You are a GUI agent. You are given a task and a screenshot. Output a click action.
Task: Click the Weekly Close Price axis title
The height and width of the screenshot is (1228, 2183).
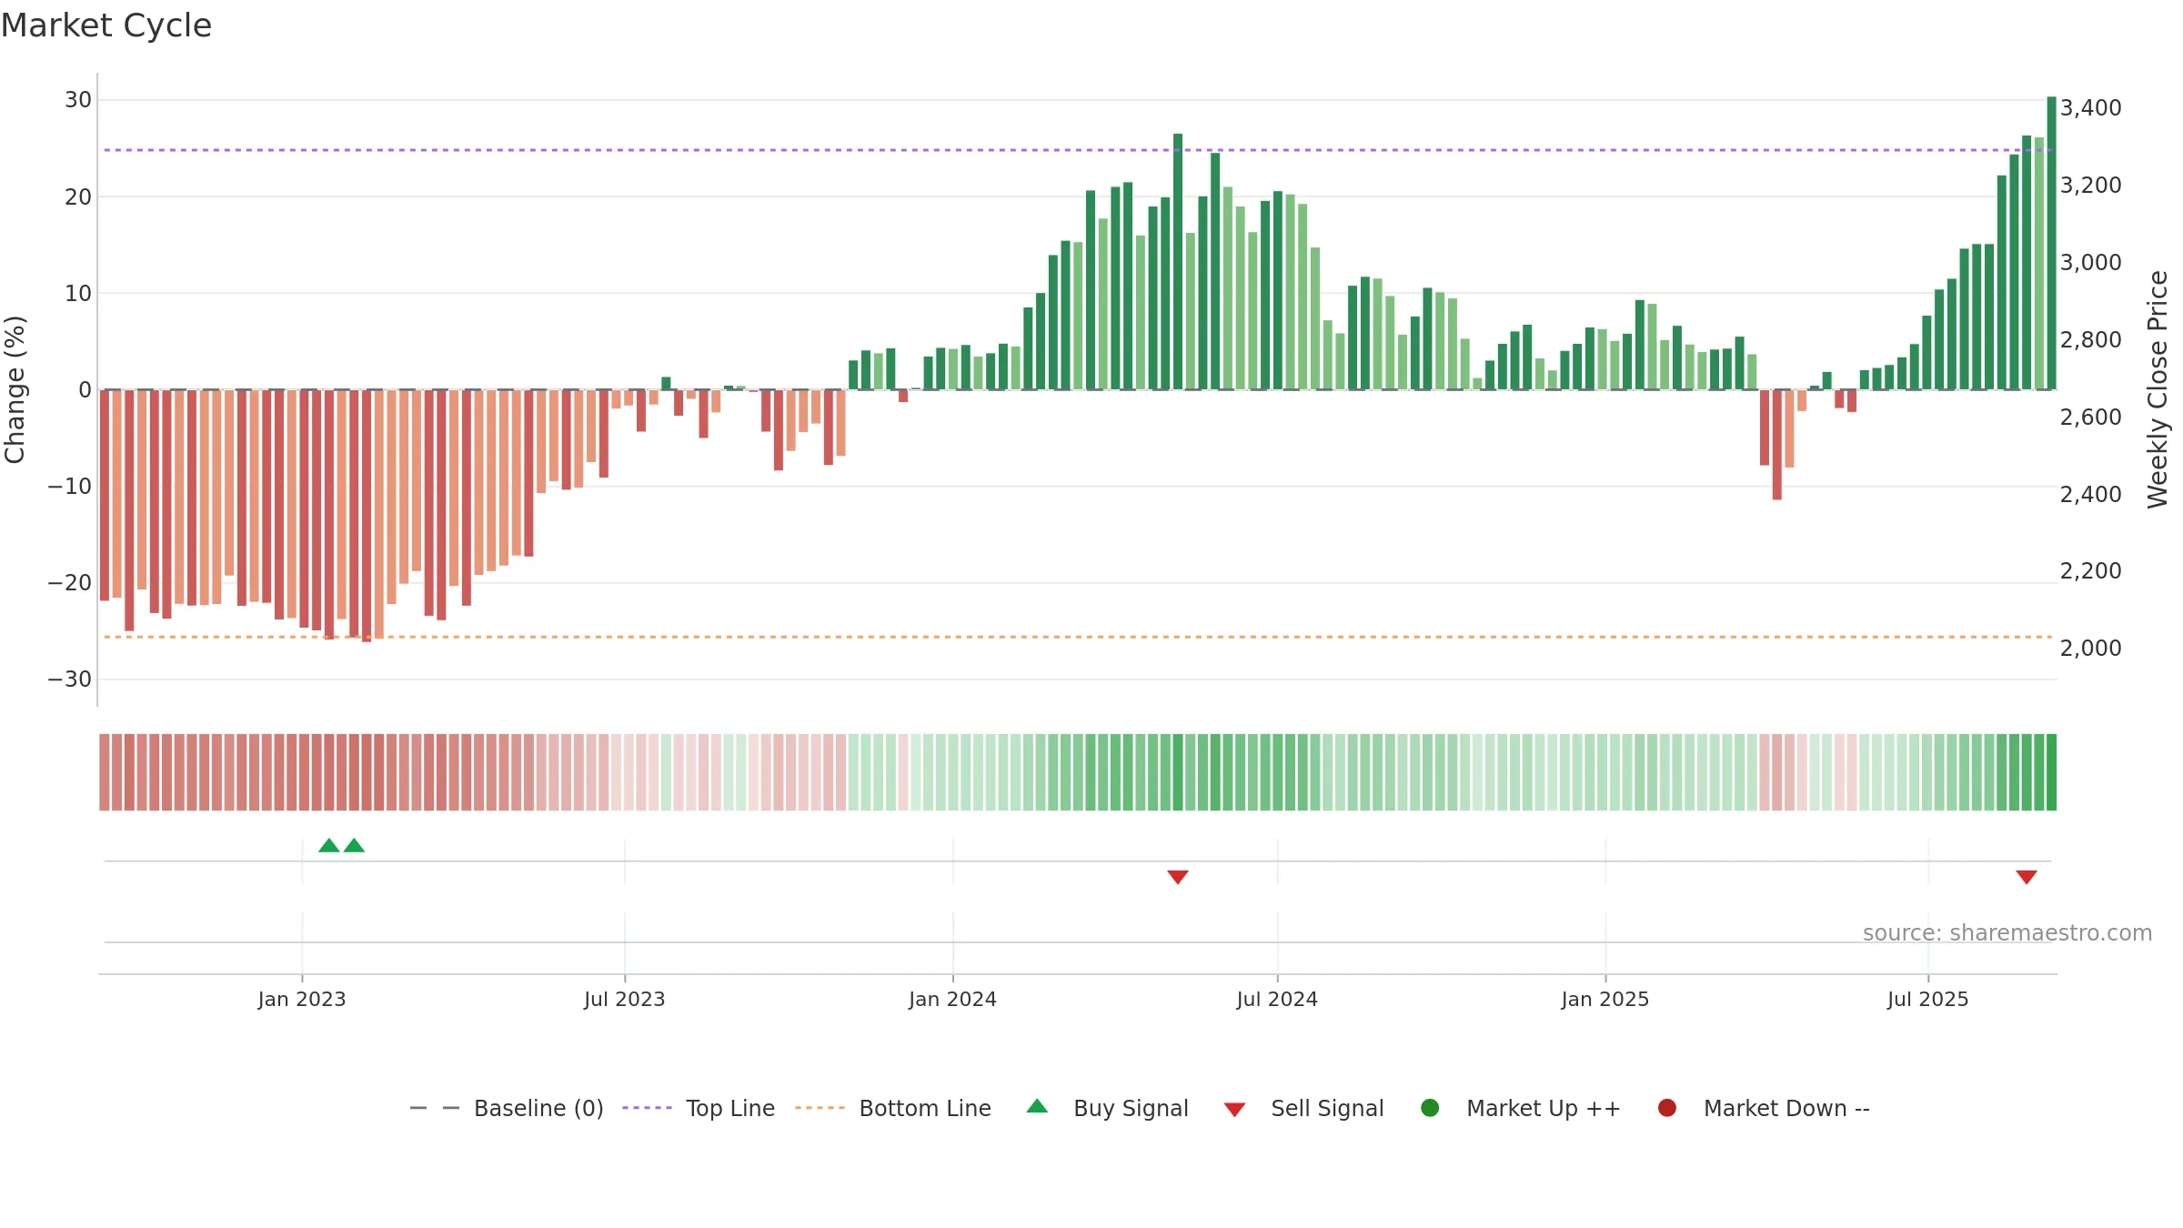tap(2158, 389)
